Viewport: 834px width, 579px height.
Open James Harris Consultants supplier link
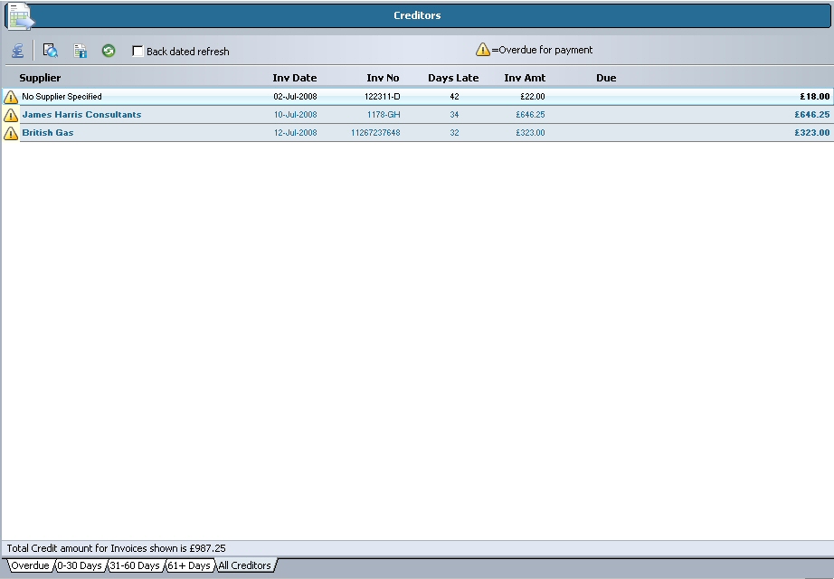point(81,115)
